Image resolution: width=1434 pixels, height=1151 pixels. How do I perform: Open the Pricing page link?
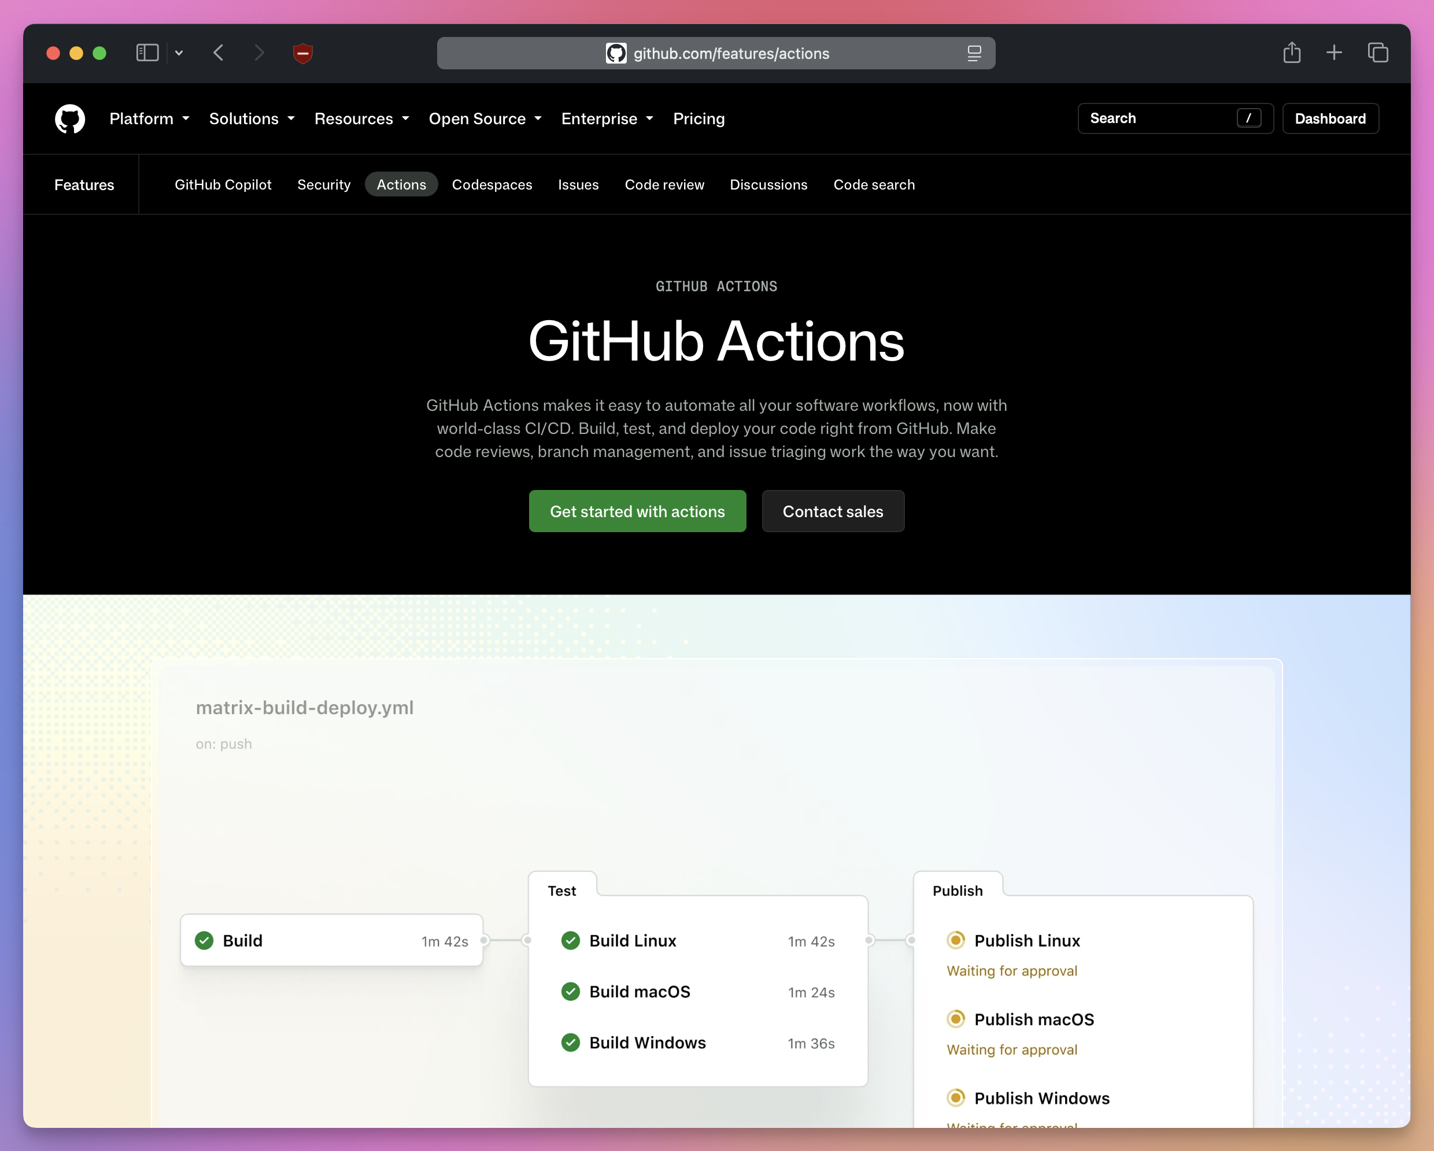(698, 119)
